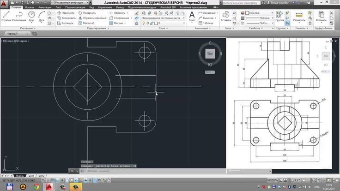Click the Разметить (Measure) icon
This screenshot has width=340, height=191.
pos(299,17)
